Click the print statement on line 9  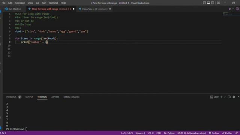coord(34,42)
